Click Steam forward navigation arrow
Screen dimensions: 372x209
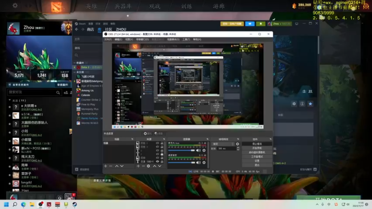[x=83, y=29]
